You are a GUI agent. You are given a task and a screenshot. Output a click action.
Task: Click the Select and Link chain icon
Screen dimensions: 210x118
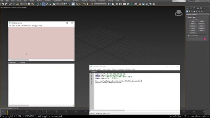click(10, 4)
